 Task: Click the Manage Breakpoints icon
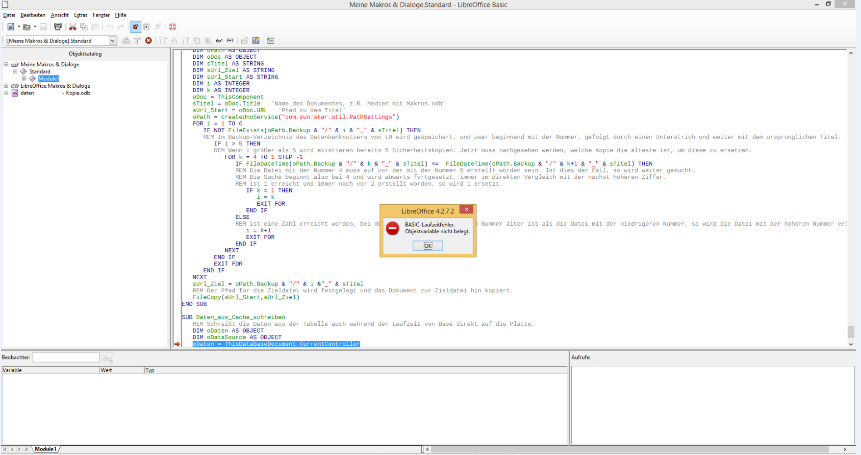(208, 41)
